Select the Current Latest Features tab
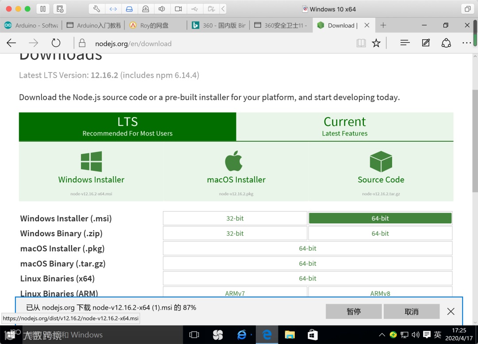Viewport: 478px width, 344px height. coord(345,127)
